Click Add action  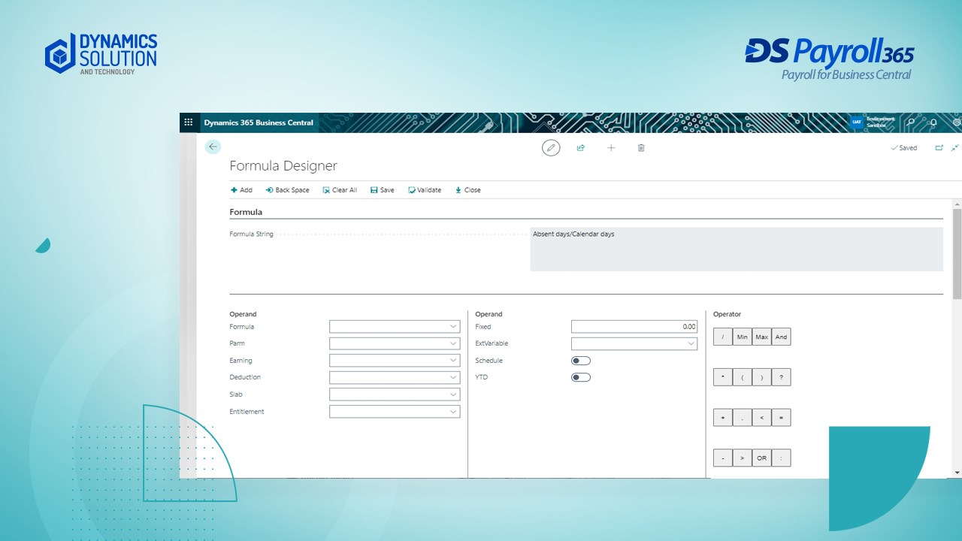(241, 190)
